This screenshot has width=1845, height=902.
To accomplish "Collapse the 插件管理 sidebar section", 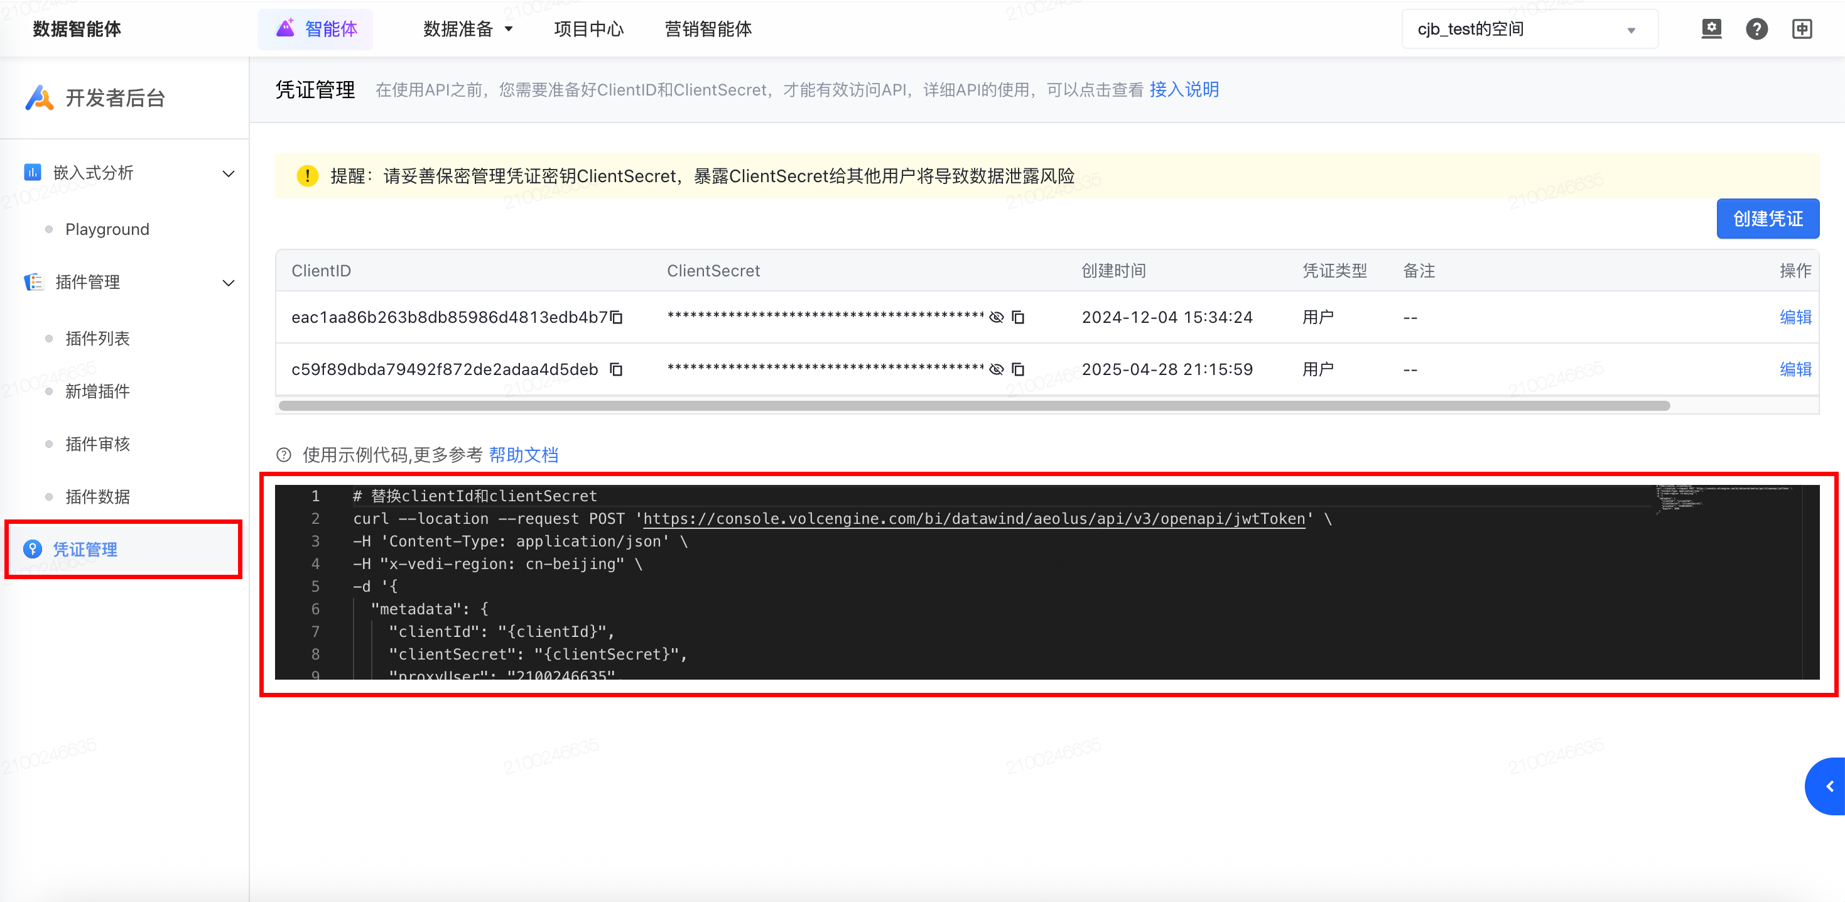I will (x=229, y=283).
